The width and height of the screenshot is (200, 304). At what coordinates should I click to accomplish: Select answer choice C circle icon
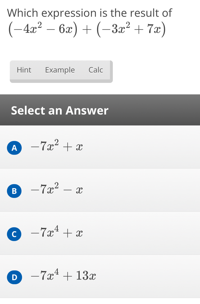[14, 234]
